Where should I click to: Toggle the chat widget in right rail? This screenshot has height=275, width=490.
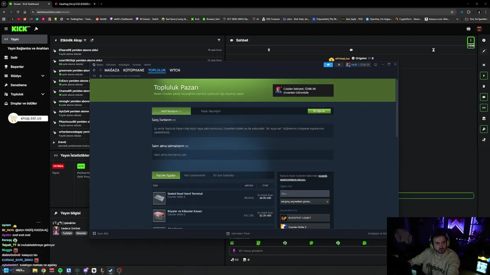484,97
